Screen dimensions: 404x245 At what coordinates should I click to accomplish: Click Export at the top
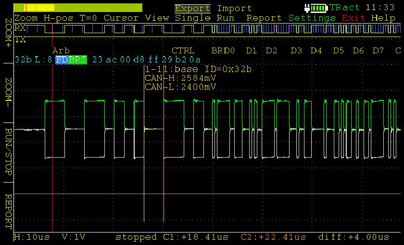pos(192,8)
